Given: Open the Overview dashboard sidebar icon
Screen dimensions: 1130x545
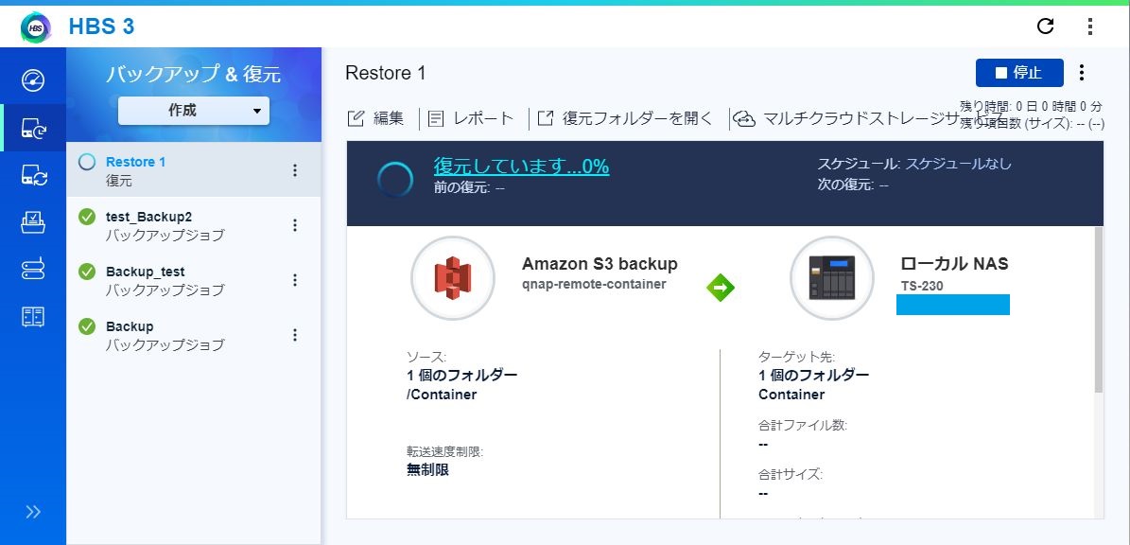Looking at the screenshot, I should (33, 79).
